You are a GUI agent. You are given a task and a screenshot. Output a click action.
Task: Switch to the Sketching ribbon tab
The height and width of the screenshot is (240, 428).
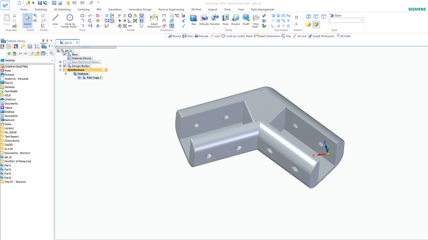click(41, 10)
